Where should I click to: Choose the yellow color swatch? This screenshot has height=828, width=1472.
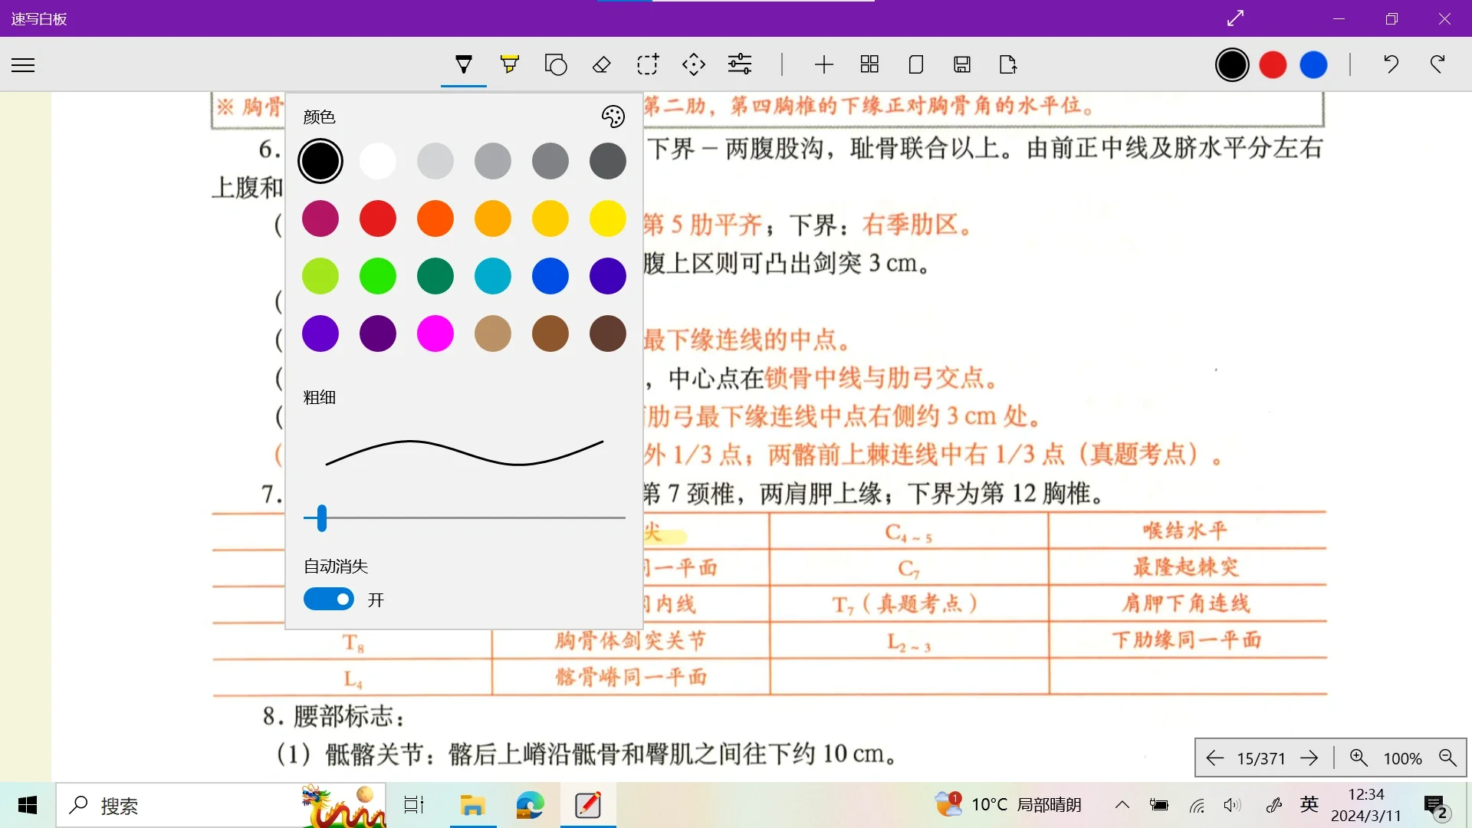click(607, 219)
